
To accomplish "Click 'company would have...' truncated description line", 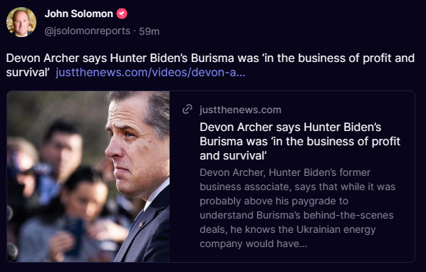I will click(253, 244).
